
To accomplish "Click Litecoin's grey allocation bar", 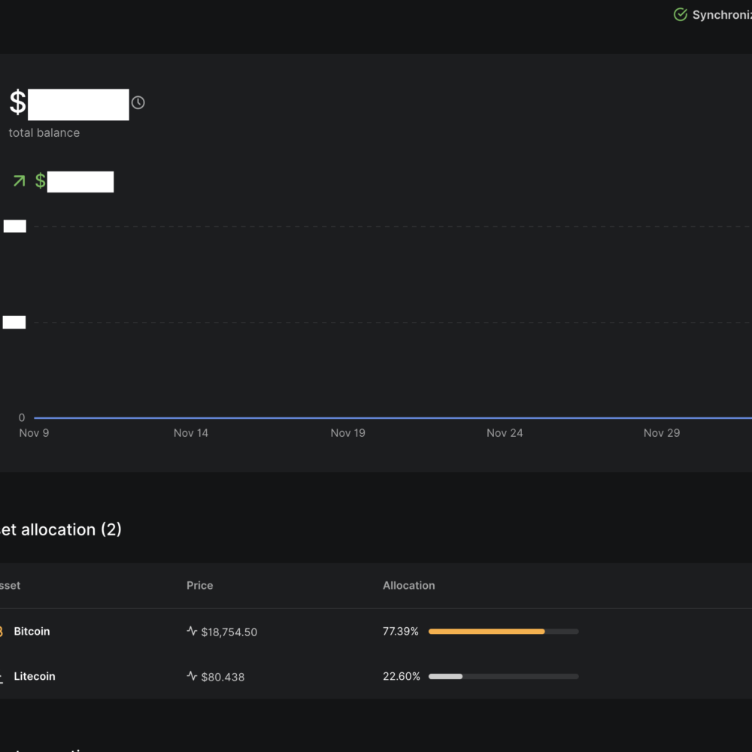I will [x=445, y=676].
